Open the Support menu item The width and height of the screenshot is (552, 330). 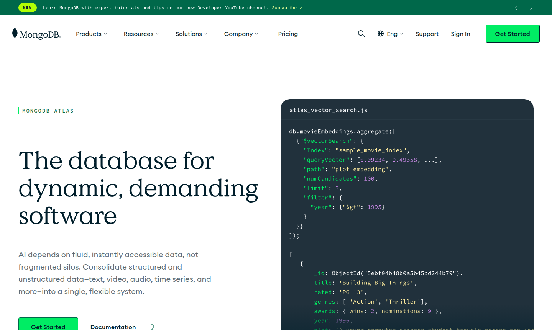tap(427, 34)
